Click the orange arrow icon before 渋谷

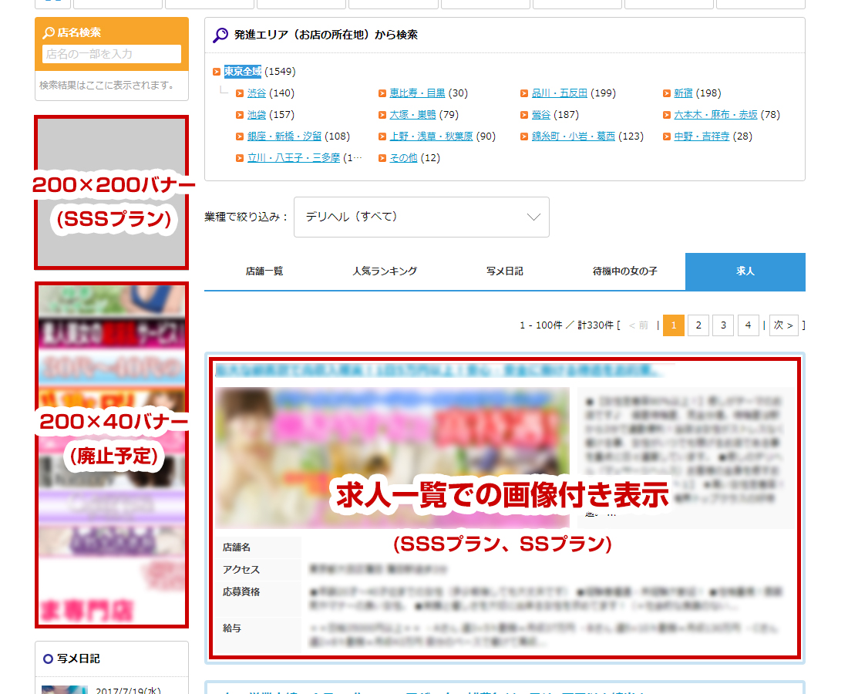(x=241, y=93)
